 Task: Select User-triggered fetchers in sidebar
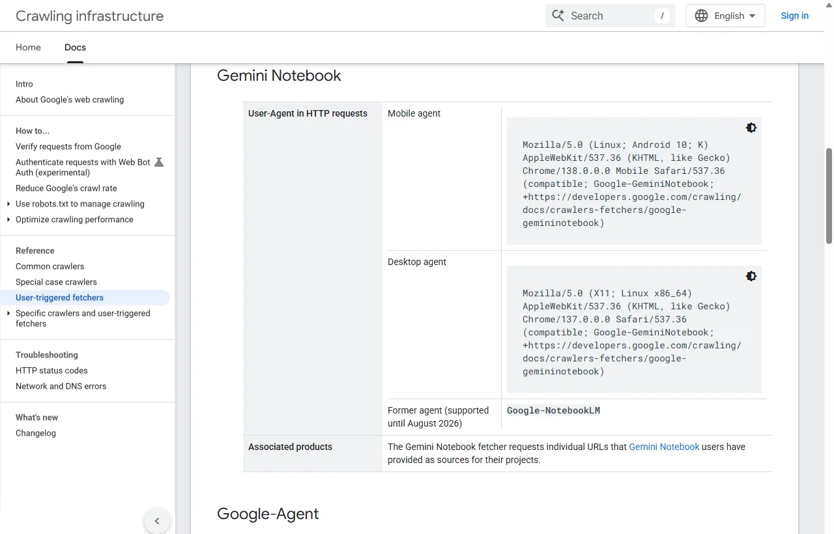85,298
